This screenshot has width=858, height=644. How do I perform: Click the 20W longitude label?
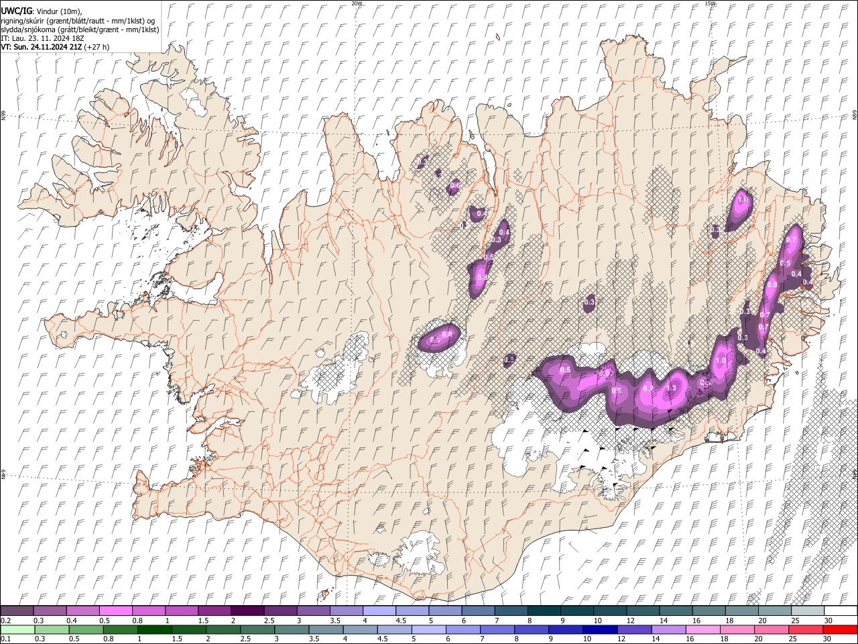tap(357, 3)
